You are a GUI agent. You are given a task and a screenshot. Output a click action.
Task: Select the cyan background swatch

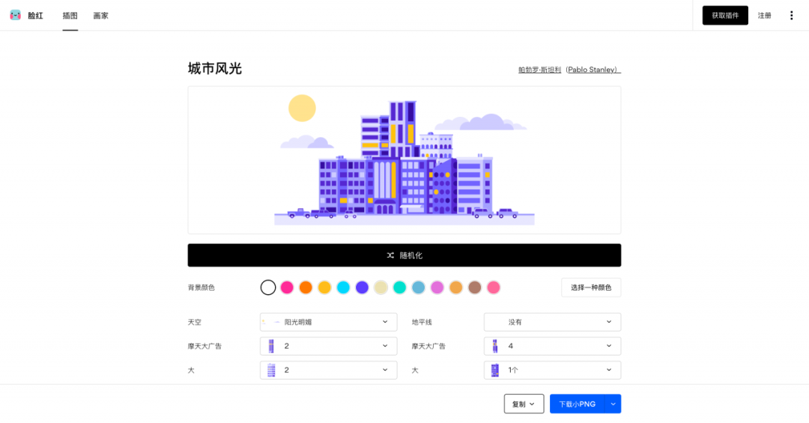point(343,287)
